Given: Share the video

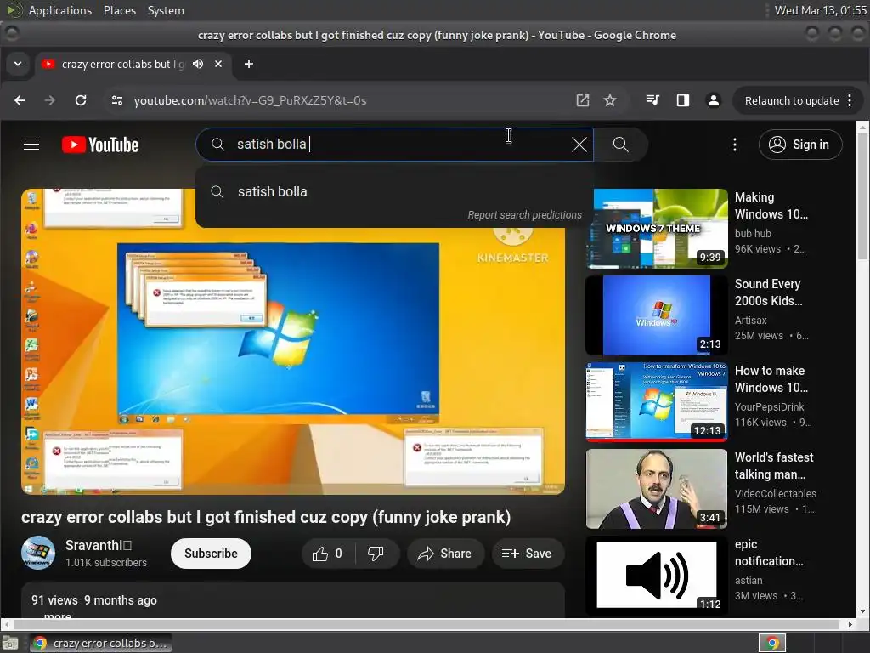Looking at the screenshot, I should pyautogui.click(x=445, y=554).
